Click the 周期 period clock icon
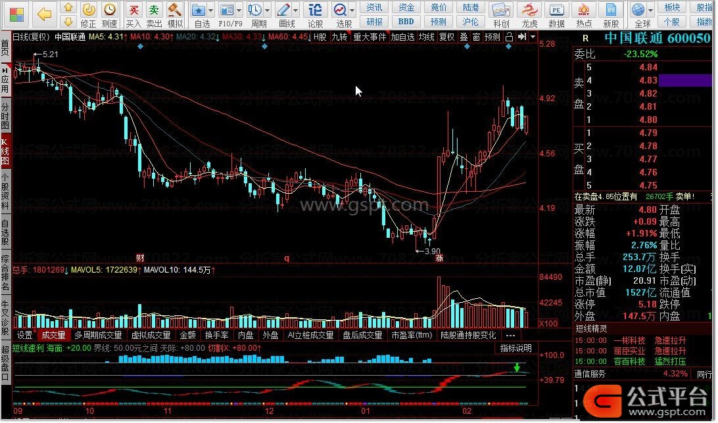Screen dimensions: 718x423 pos(256,14)
